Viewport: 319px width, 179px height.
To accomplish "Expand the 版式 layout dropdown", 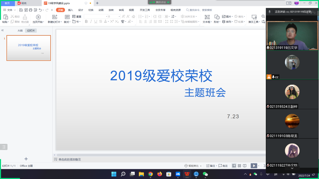I will [67, 22].
